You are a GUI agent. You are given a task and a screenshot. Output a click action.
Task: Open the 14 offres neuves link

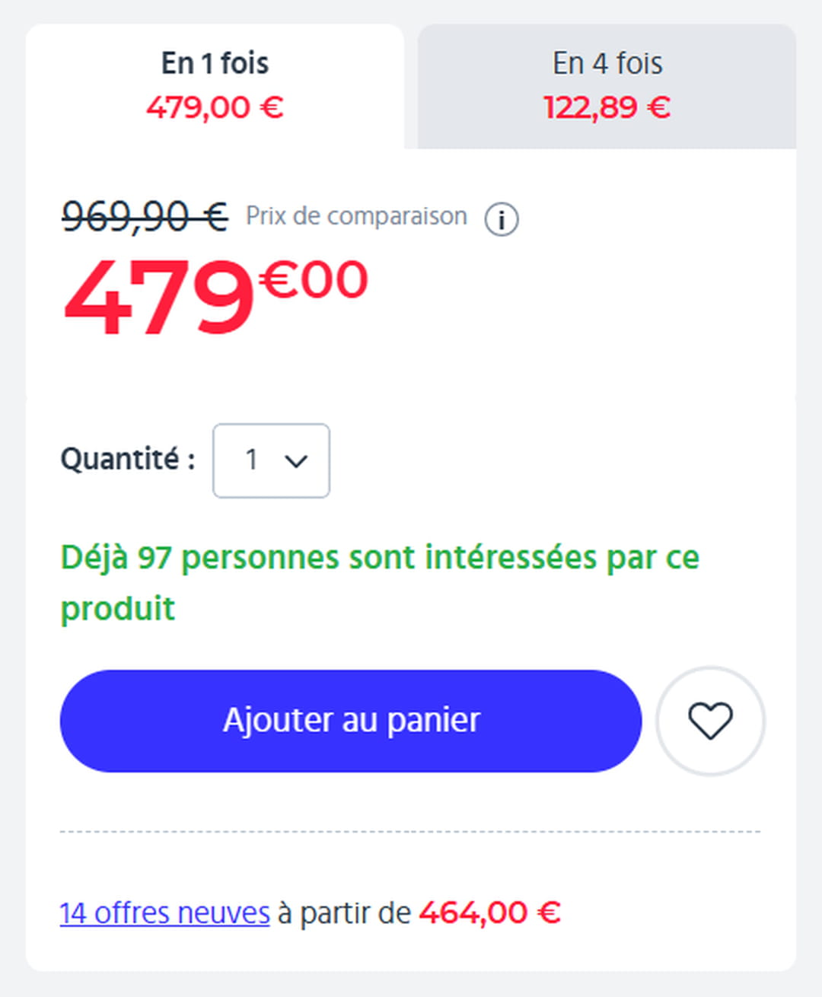pos(165,913)
